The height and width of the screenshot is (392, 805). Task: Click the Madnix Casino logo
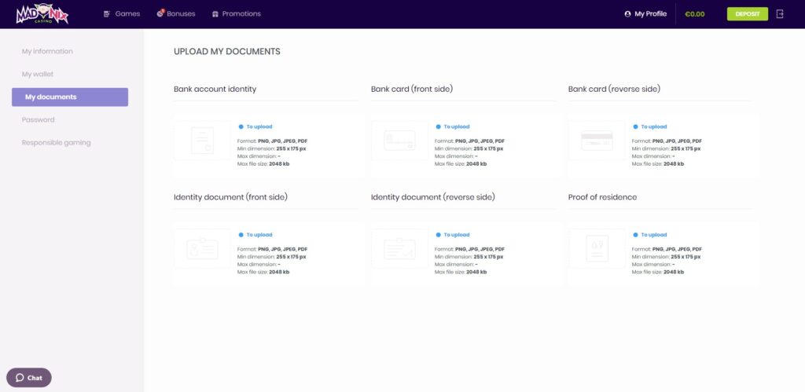click(x=42, y=14)
